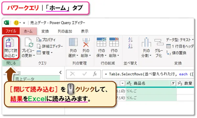Open the 行の削除 dropdown arrow
This screenshot has height=118, width=197.
[118, 55]
